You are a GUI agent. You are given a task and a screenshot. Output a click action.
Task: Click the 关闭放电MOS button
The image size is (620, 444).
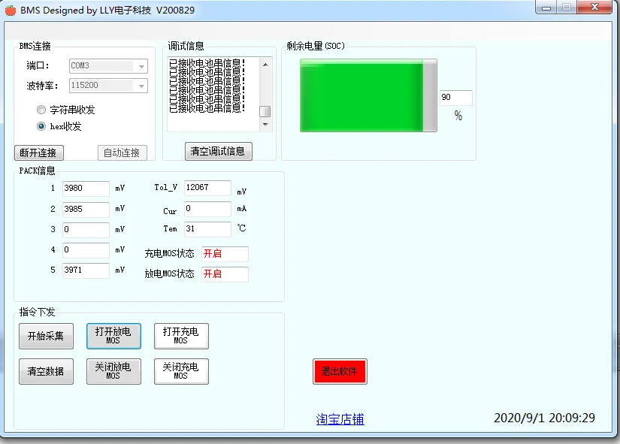click(113, 371)
